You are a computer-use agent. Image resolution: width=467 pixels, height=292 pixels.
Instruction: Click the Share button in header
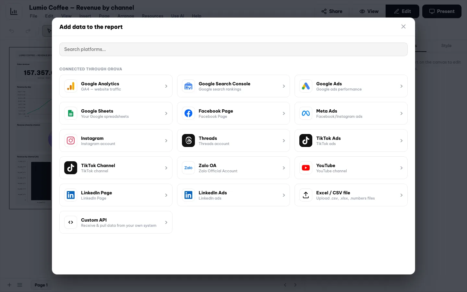pyautogui.click(x=332, y=11)
